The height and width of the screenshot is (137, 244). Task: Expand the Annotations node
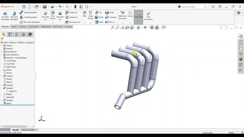click(2, 52)
